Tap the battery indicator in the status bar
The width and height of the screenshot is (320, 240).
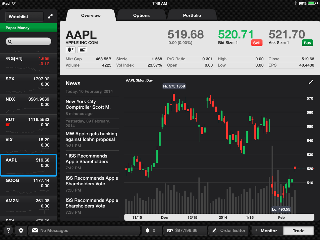coord(312,3)
